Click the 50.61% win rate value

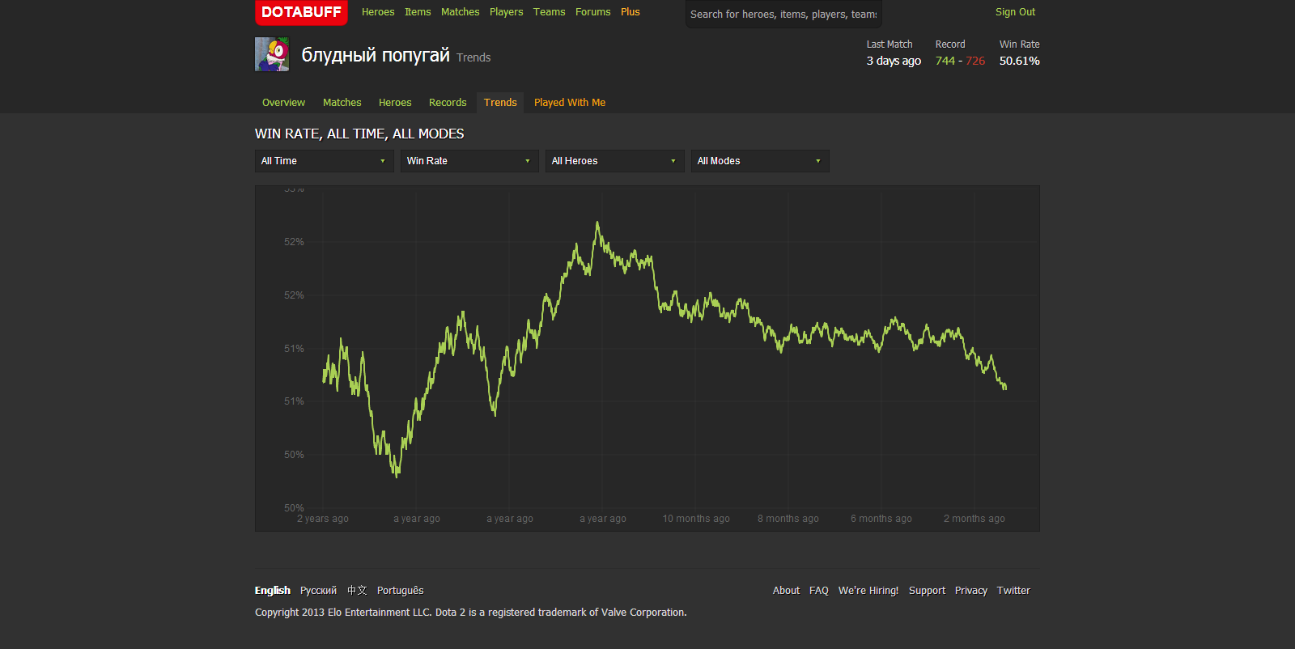click(1020, 61)
